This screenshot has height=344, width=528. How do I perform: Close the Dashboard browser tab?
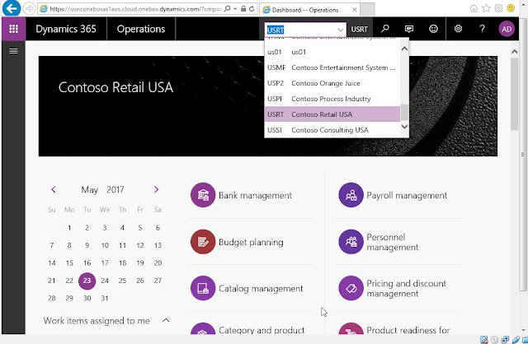[x=354, y=10]
